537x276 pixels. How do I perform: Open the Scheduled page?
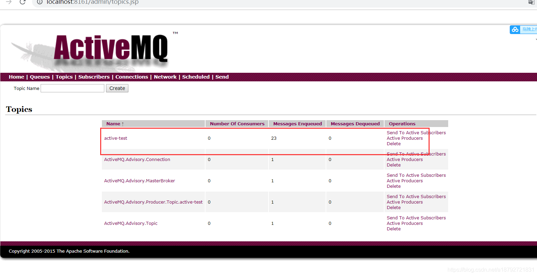point(196,77)
